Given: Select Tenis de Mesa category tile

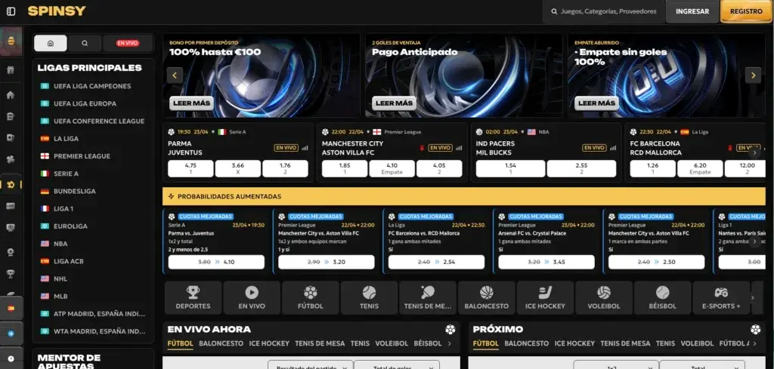Looking at the screenshot, I should pos(428,297).
